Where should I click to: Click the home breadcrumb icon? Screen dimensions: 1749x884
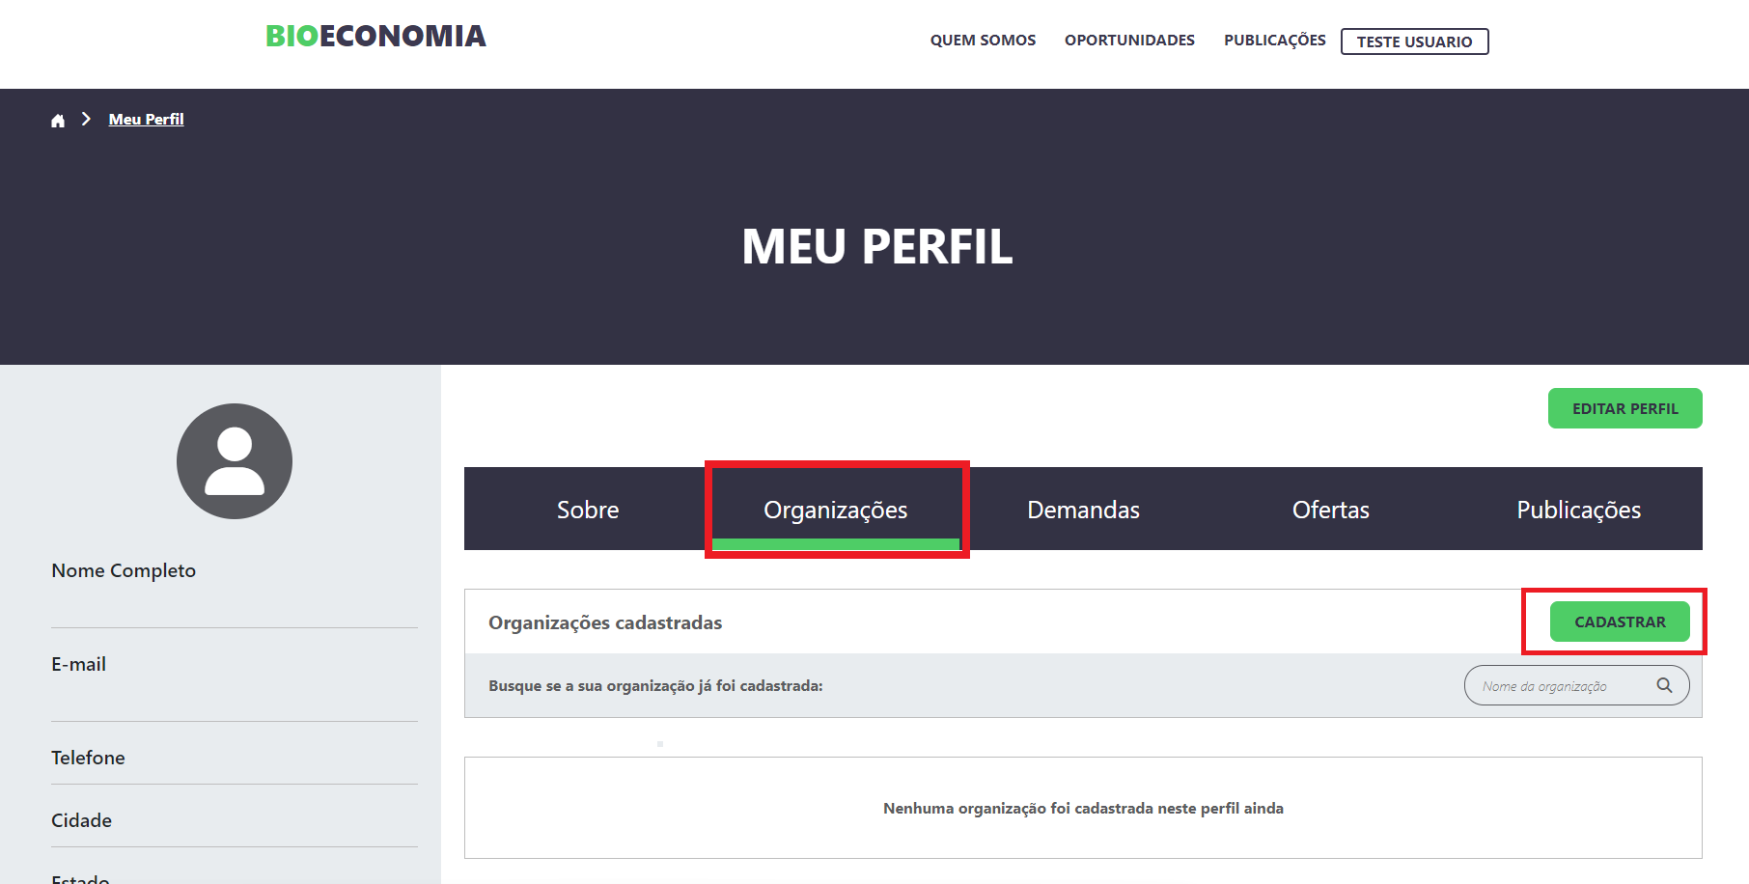[58, 121]
